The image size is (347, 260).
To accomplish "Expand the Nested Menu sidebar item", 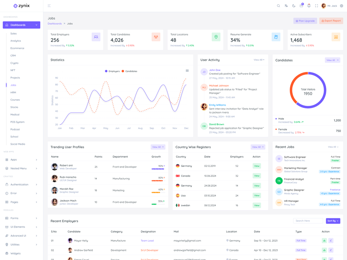I will [x=21, y=169].
